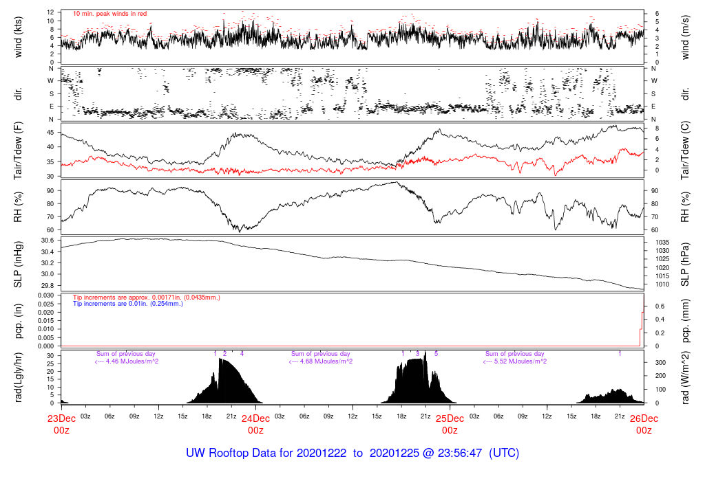The height and width of the screenshot is (481, 705).
Task: Click the wind (kts) axis label
Action: pyautogui.click(x=18, y=37)
